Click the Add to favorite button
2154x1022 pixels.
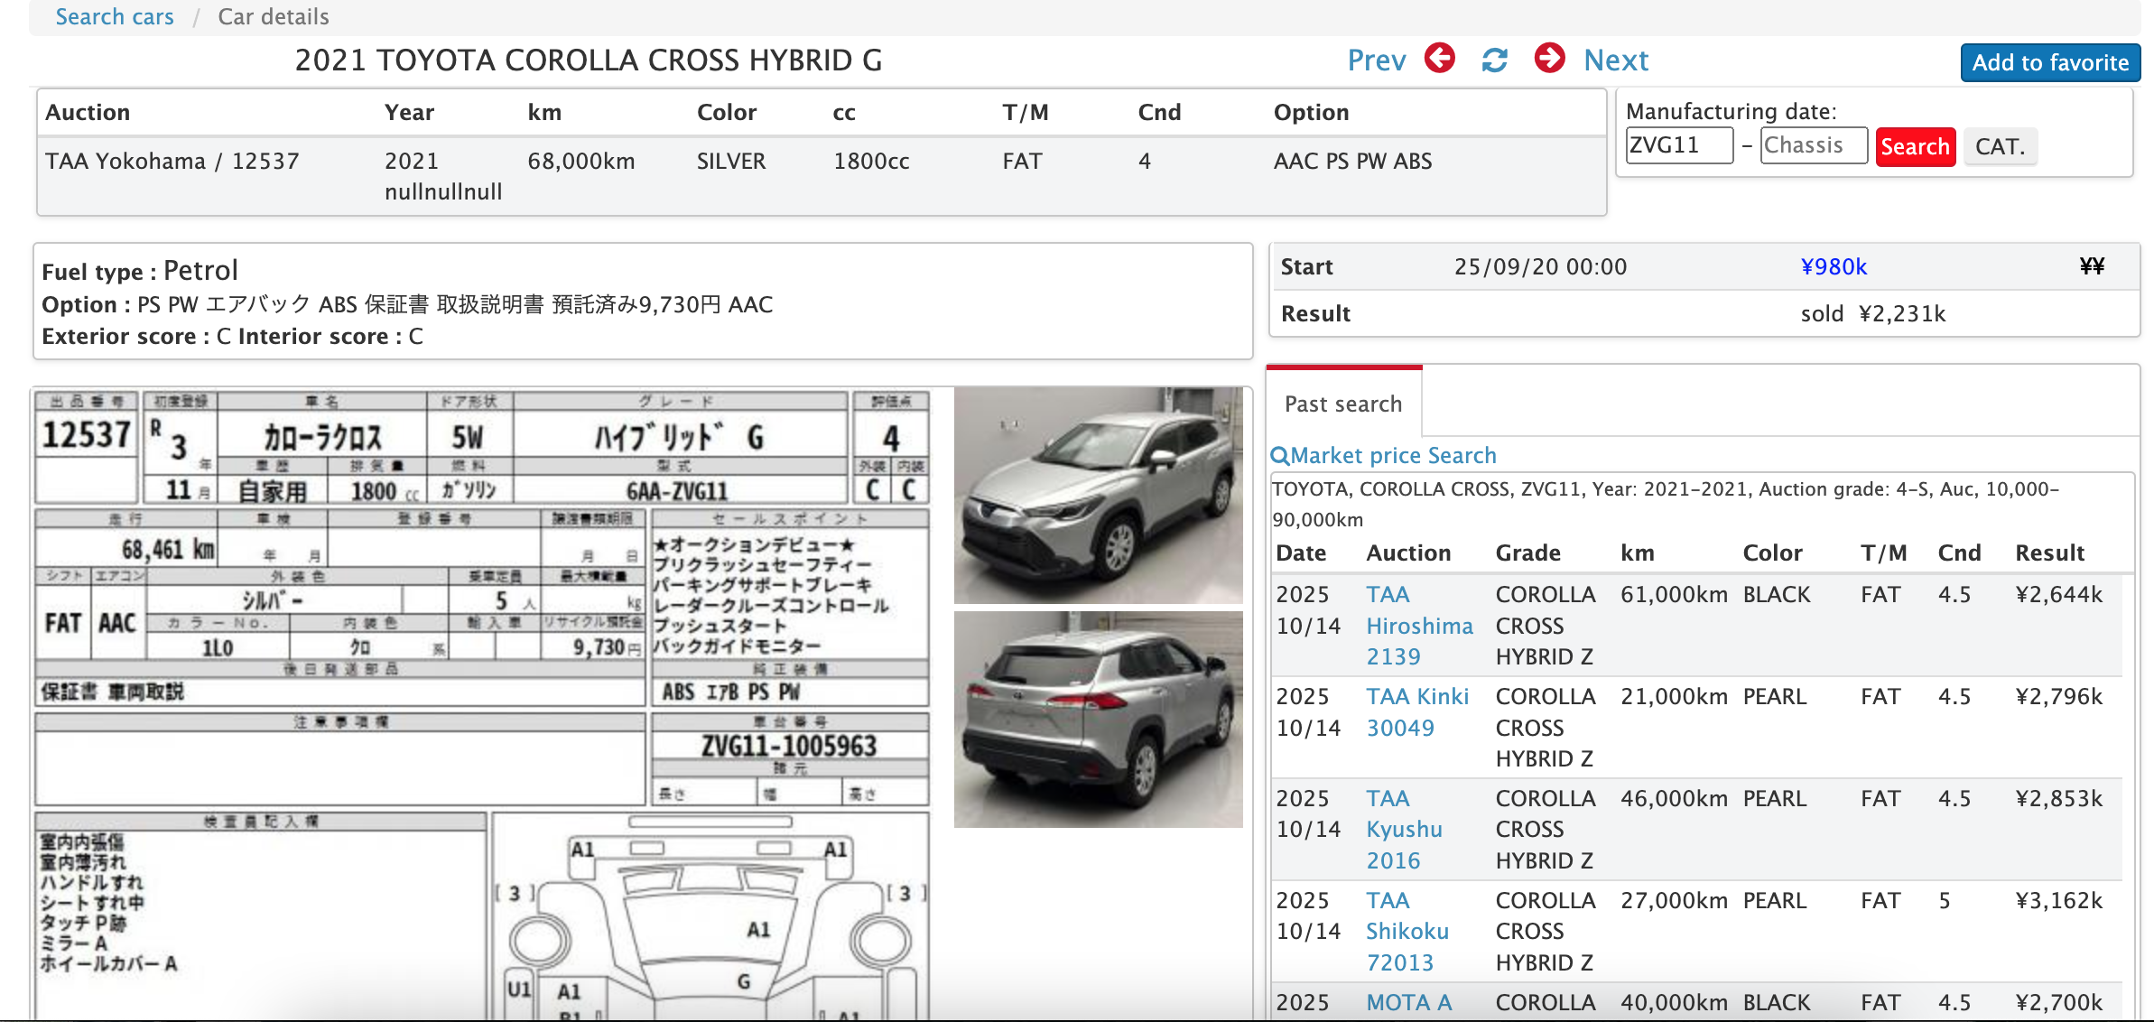pos(2049,62)
